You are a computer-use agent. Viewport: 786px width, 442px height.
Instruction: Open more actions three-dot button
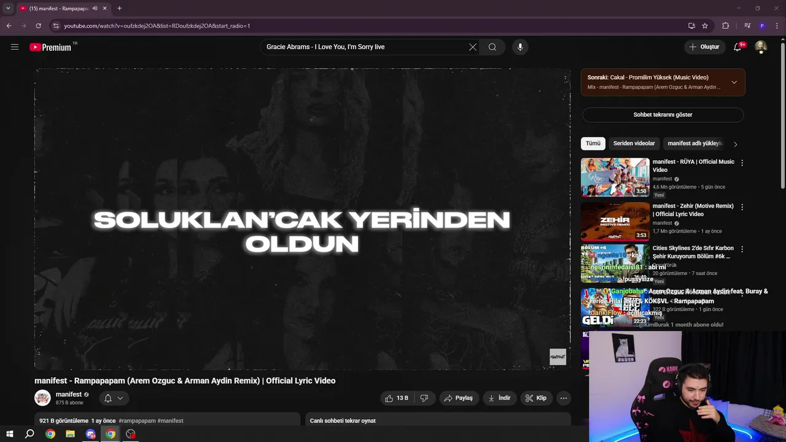[564, 398]
